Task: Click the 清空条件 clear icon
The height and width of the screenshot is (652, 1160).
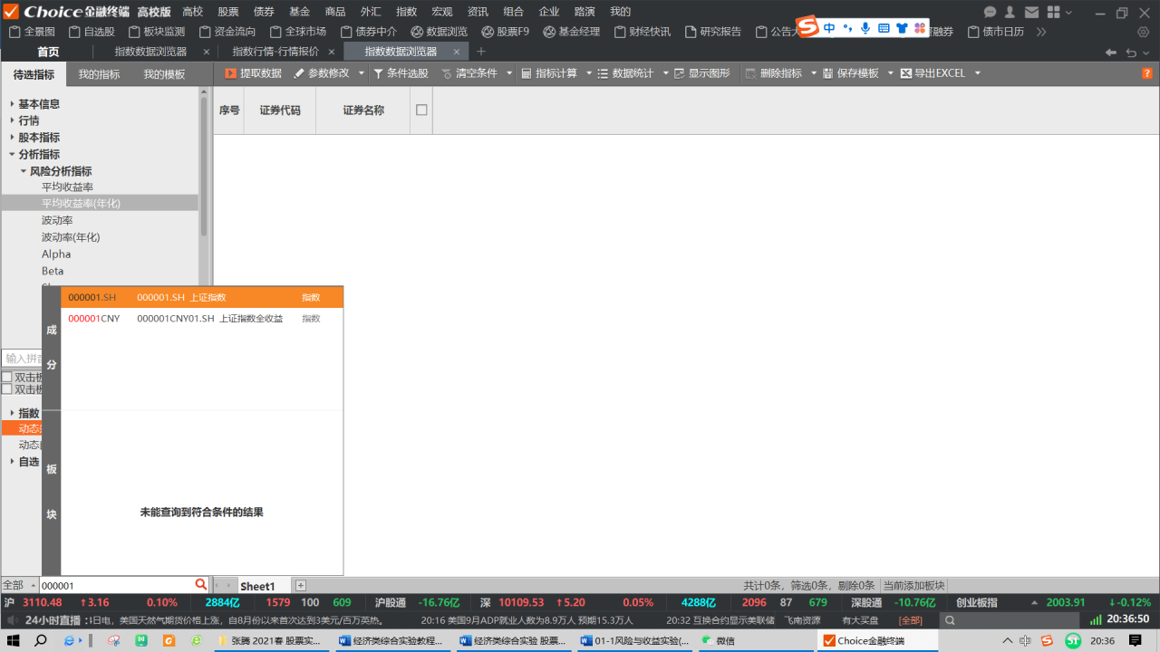Action: click(x=447, y=73)
